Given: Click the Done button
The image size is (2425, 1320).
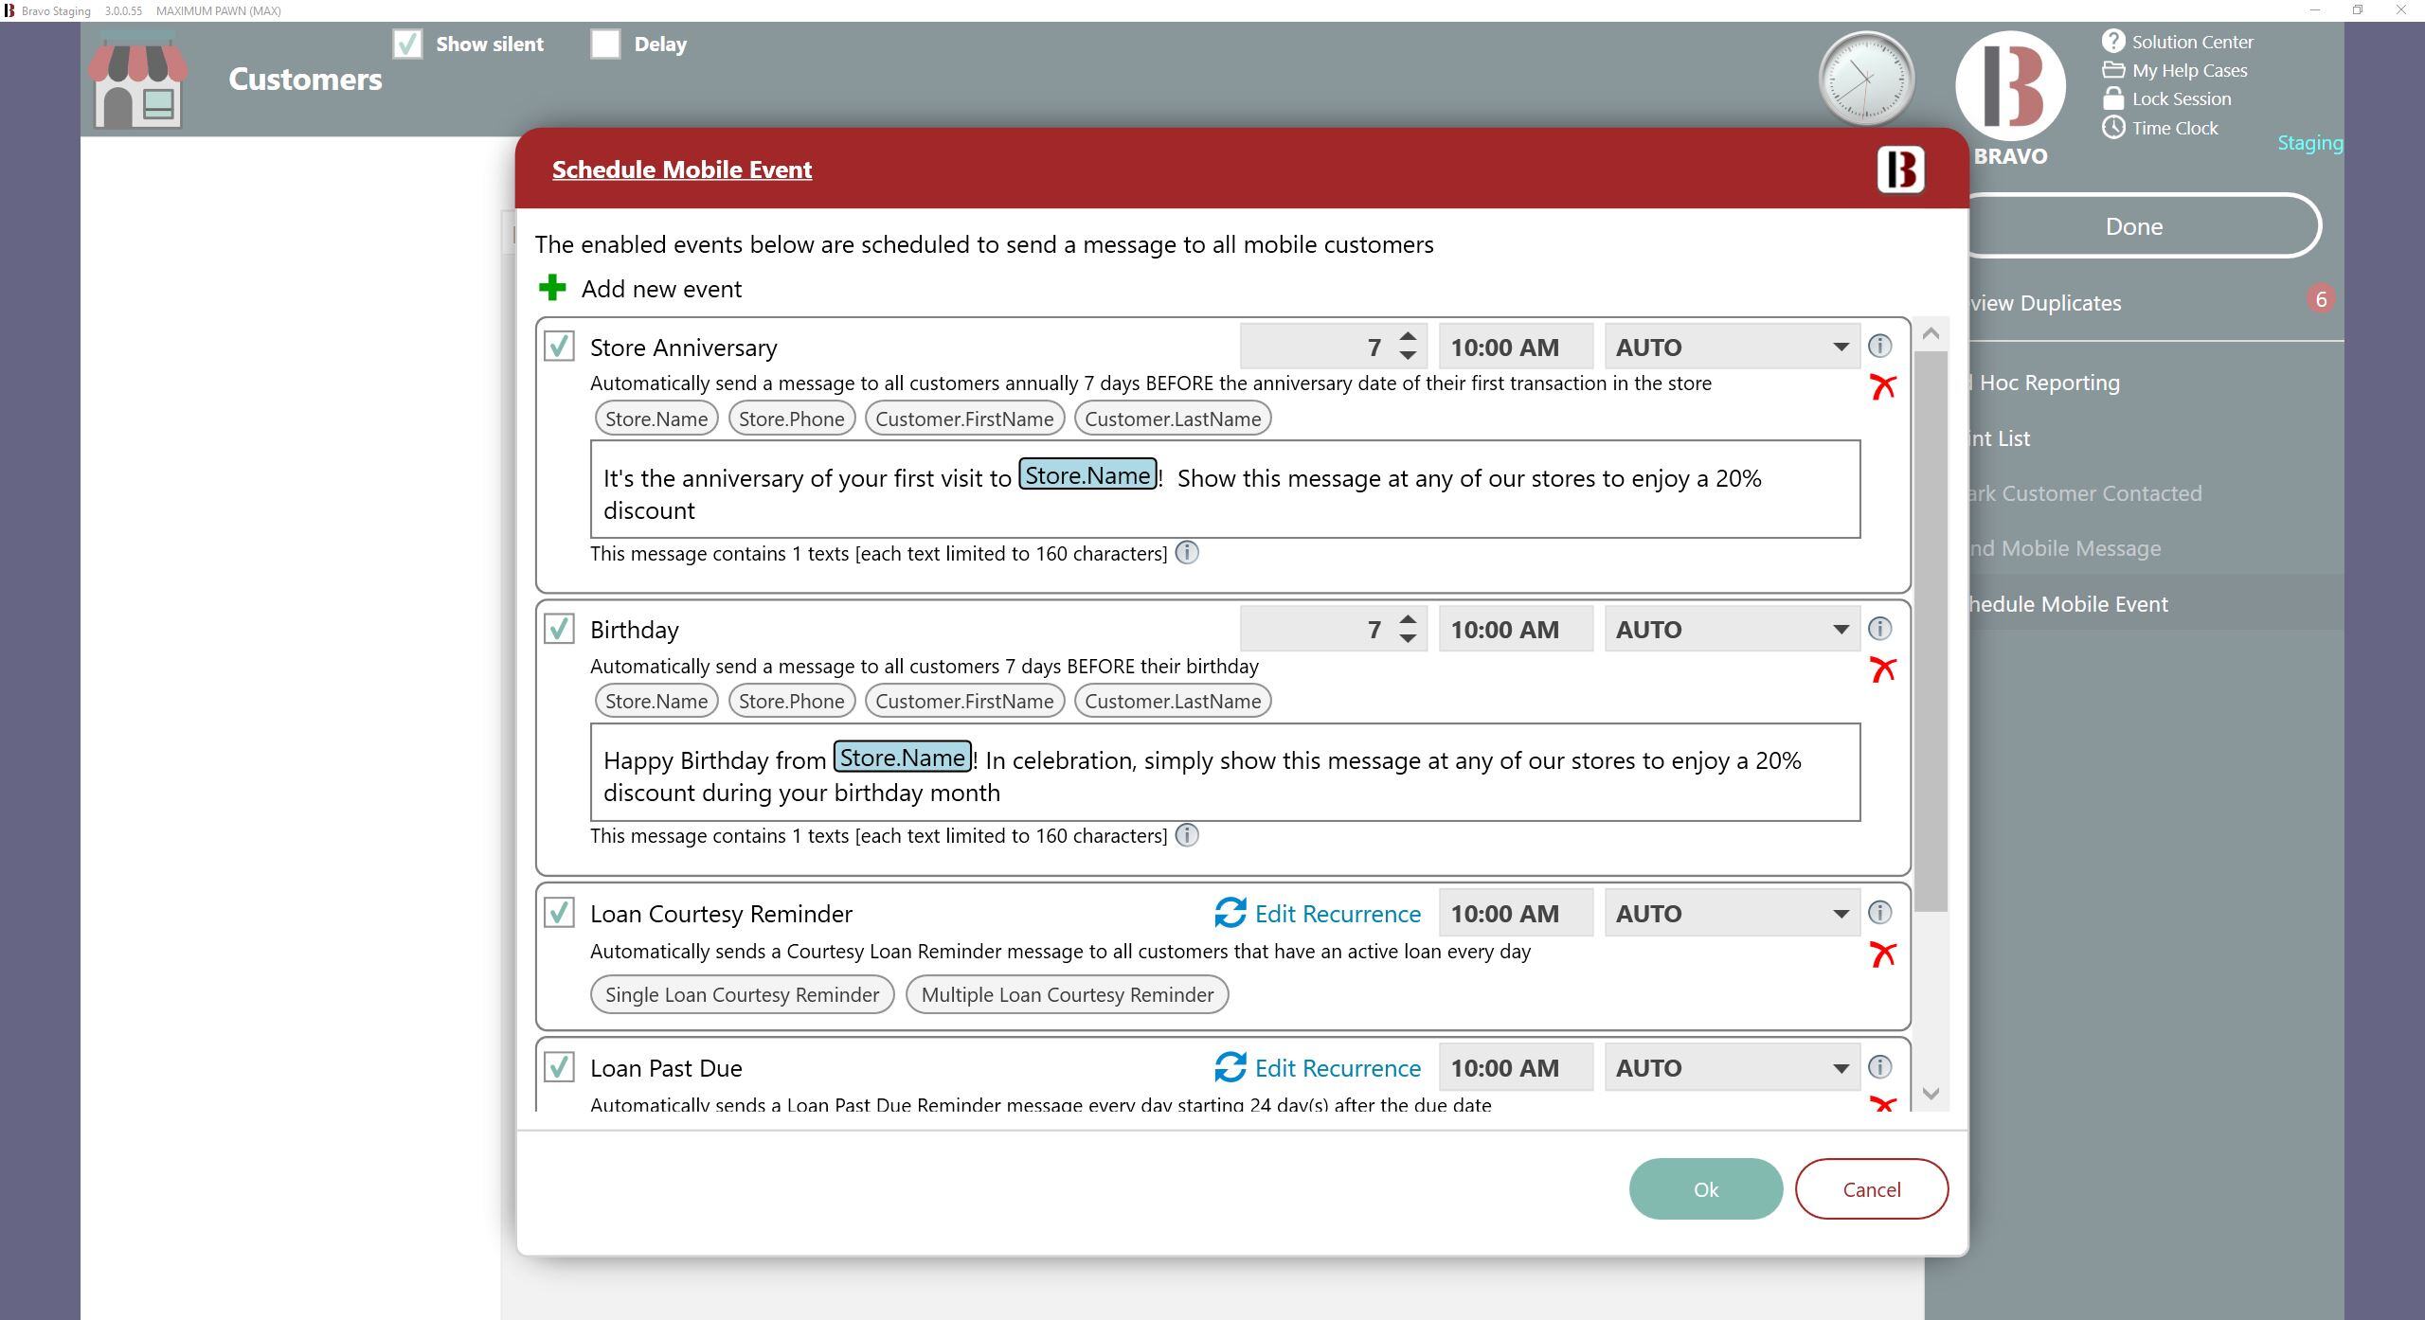Looking at the screenshot, I should 2137,225.
